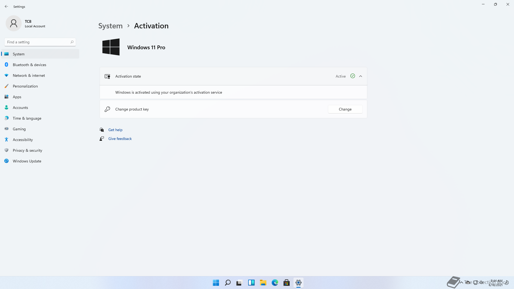Open Accounts settings category
Image resolution: width=514 pixels, height=289 pixels.
coord(40,107)
